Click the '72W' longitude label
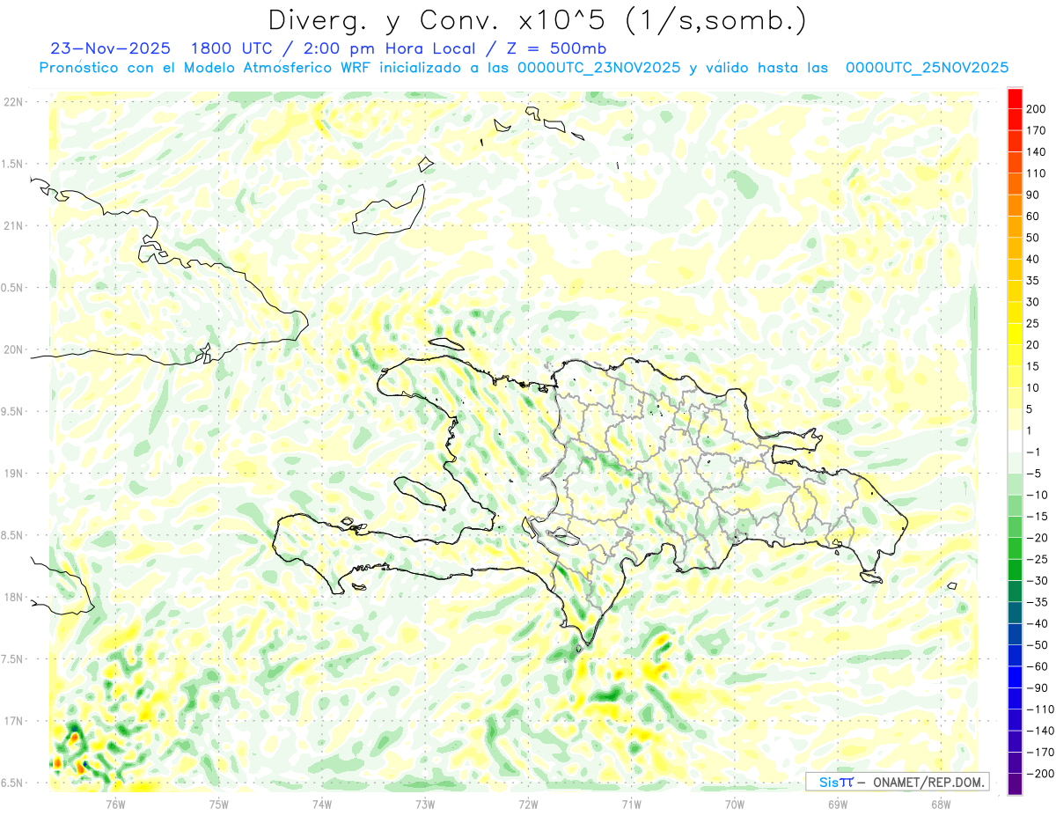Image resolution: width=1056 pixels, height=816 pixels. (x=528, y=804)
